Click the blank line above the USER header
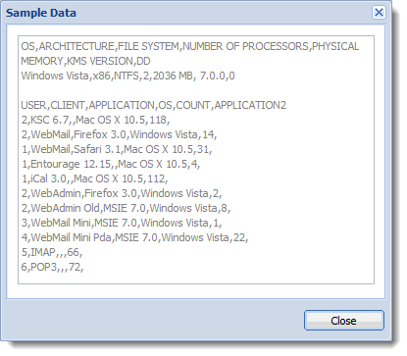Image resolution: width=407 pixels, height=356 pixels. point(196,90)
